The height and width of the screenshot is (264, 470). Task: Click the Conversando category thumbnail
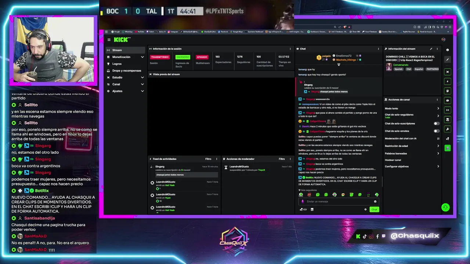(x=388, y=67)
